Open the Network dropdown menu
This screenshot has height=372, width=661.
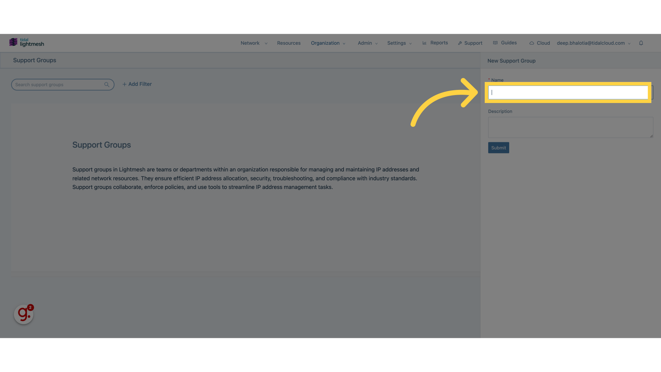(x=253, y=43)
